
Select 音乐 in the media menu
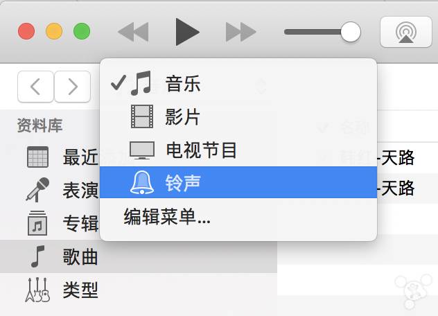[x=238, y=83]
